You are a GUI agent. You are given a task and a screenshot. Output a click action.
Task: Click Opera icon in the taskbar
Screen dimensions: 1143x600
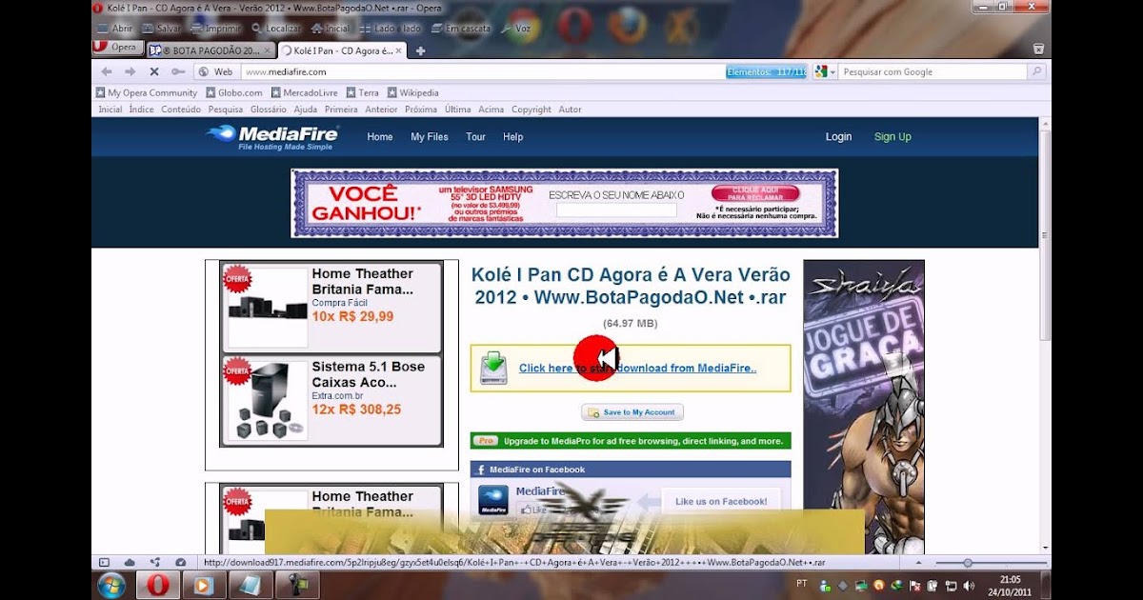pyautogui.click(x=158, y=585)
